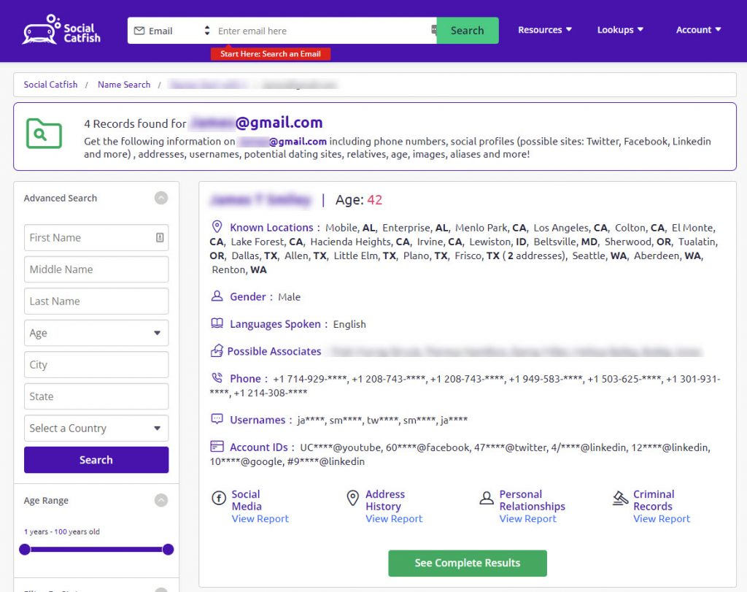Click the Languages Spoken book icon

point(217,323)
